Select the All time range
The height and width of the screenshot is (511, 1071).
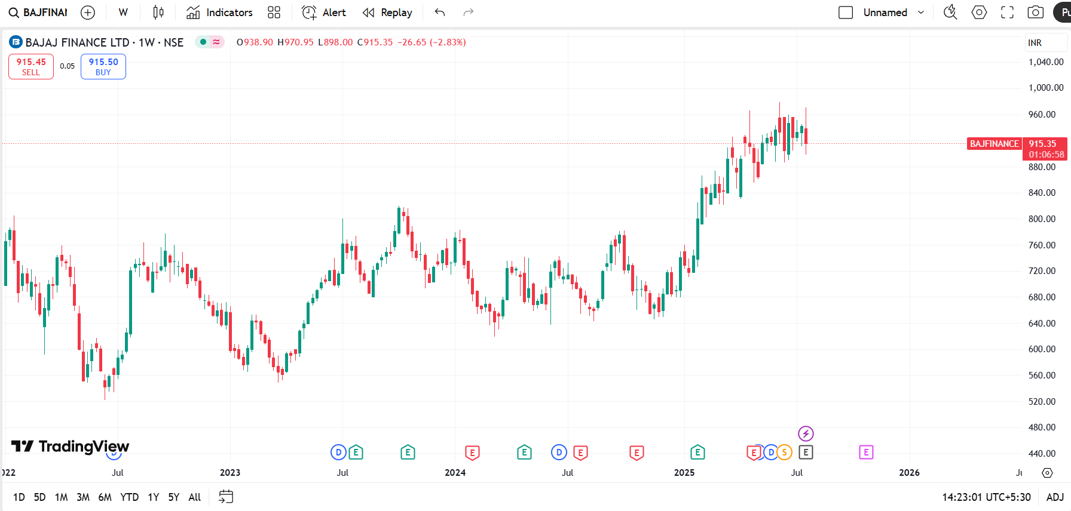point(195,497)
